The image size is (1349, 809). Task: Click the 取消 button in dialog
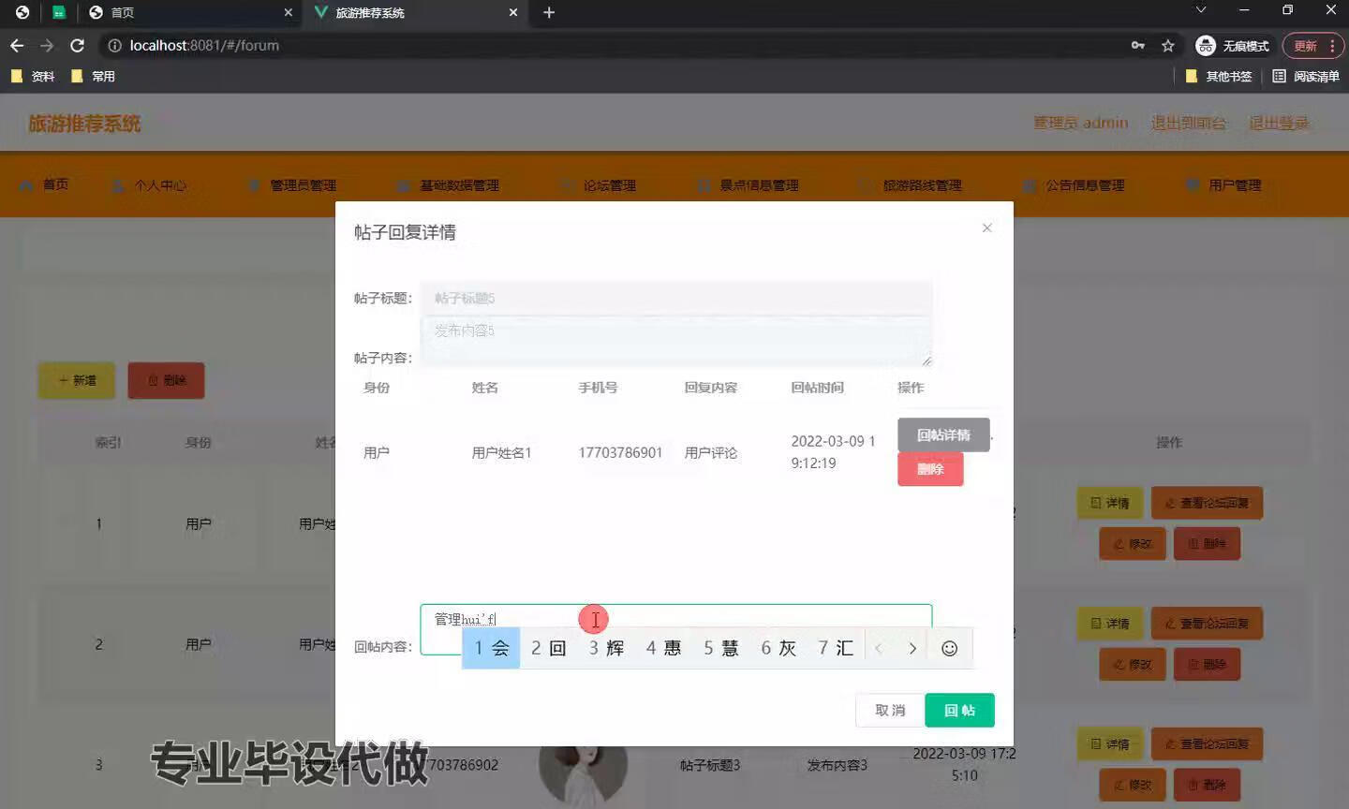(x=890, y=710)
